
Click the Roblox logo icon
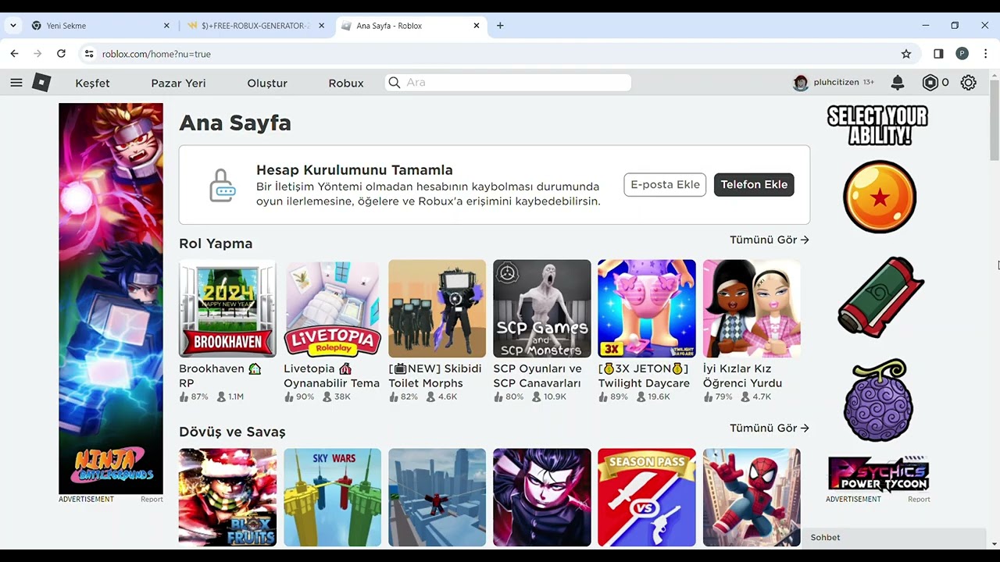[x=41, y=83]
